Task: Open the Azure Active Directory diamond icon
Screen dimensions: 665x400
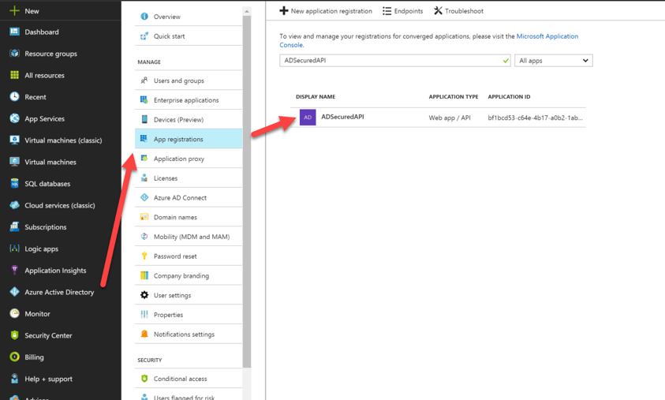Action: [14, 291]
